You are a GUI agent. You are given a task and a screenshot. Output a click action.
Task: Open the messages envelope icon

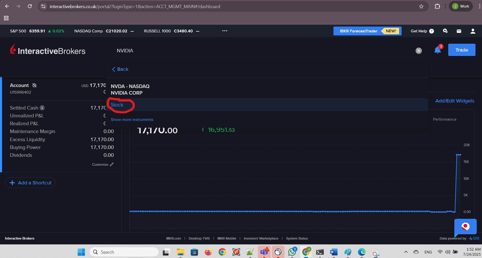(x=459, y=31)
